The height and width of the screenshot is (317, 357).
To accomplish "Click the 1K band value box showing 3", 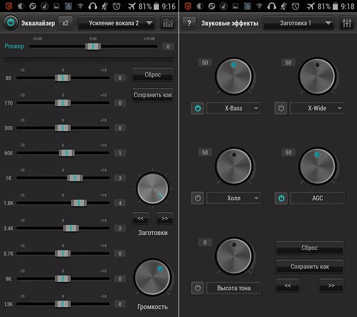I will coord(120,178).
